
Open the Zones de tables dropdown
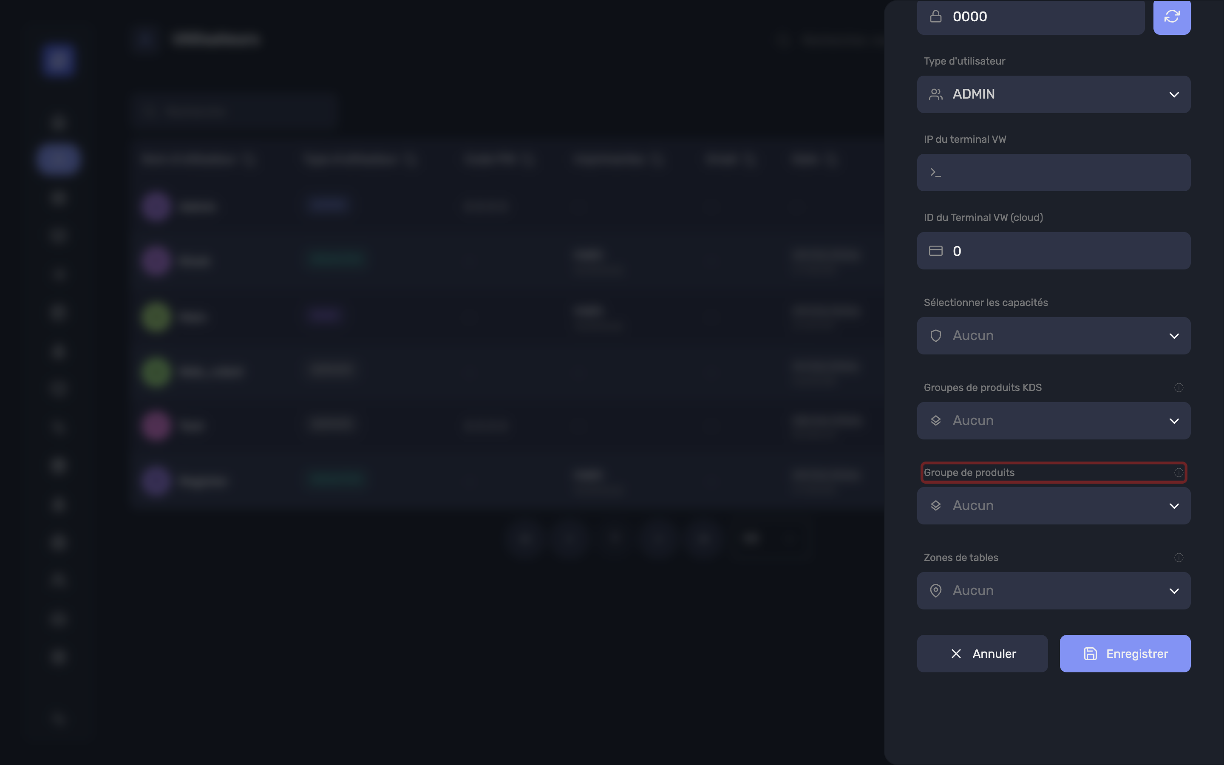[1054, 591]
